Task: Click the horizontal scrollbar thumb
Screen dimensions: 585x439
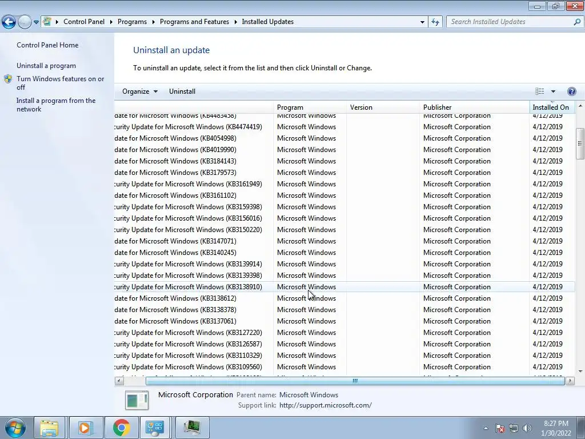Action: click(x=355, y=381)
